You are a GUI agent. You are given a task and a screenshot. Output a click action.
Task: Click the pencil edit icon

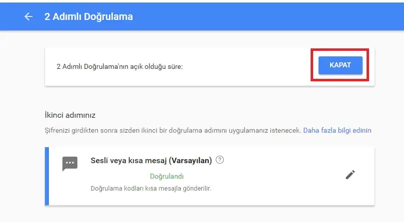(x=350, y=175)
